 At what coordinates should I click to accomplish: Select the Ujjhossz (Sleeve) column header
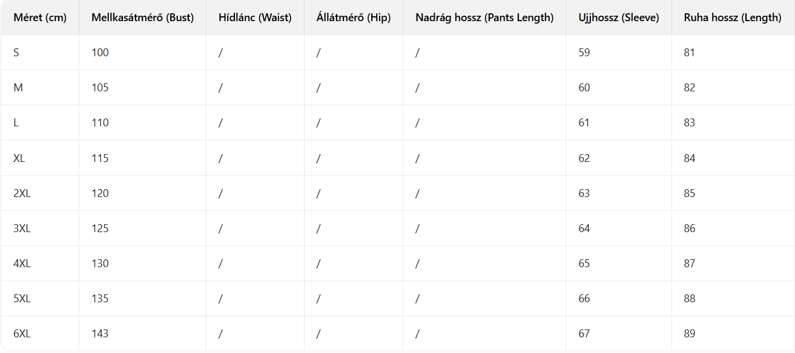[x=618, y=18]
